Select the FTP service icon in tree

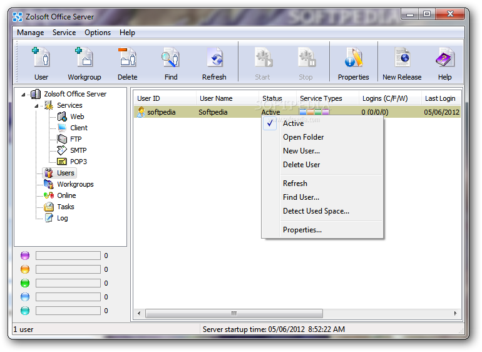(62, 139)
